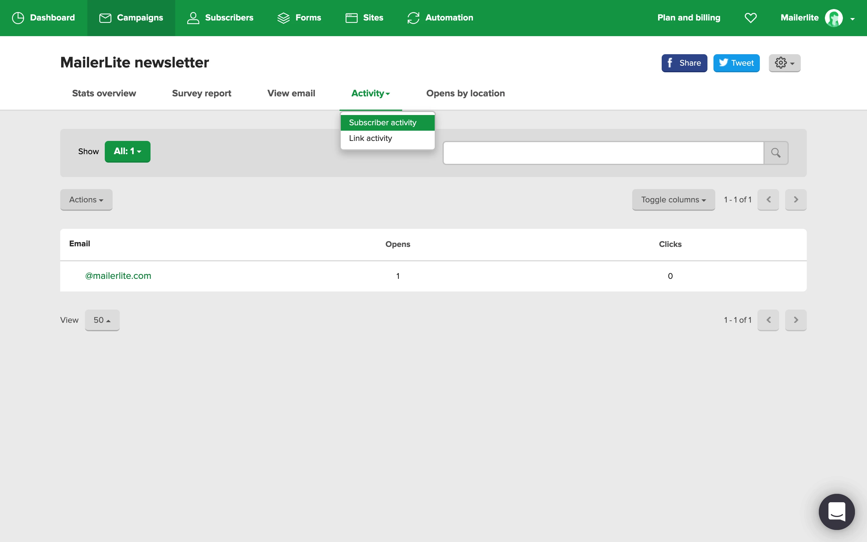The image size is (867, 542).
Task: Click the search magnifier button
Action: coord(776,153)
